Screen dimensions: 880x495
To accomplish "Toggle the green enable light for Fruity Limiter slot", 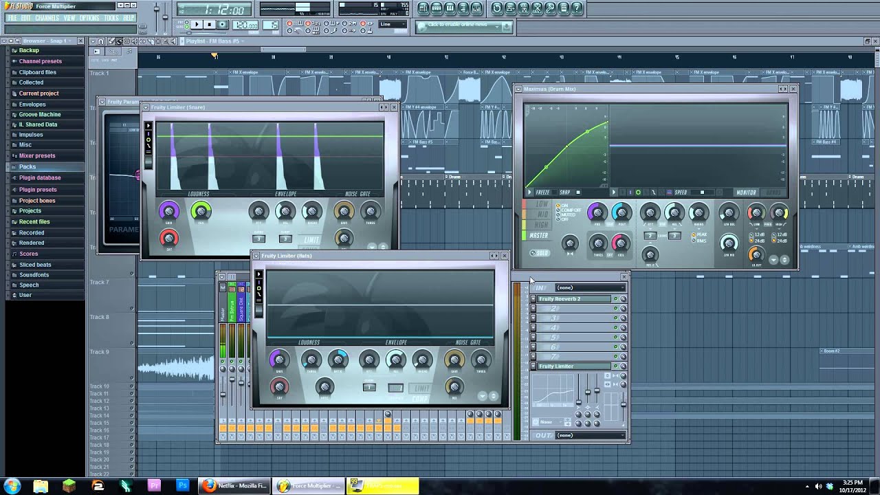I will pos(615,366).
